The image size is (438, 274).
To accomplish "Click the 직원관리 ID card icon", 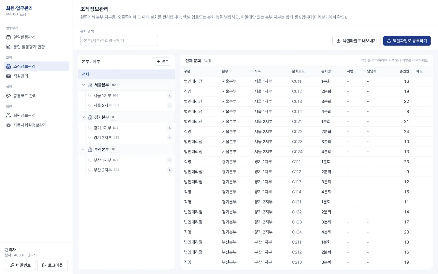I will (8, 76).
